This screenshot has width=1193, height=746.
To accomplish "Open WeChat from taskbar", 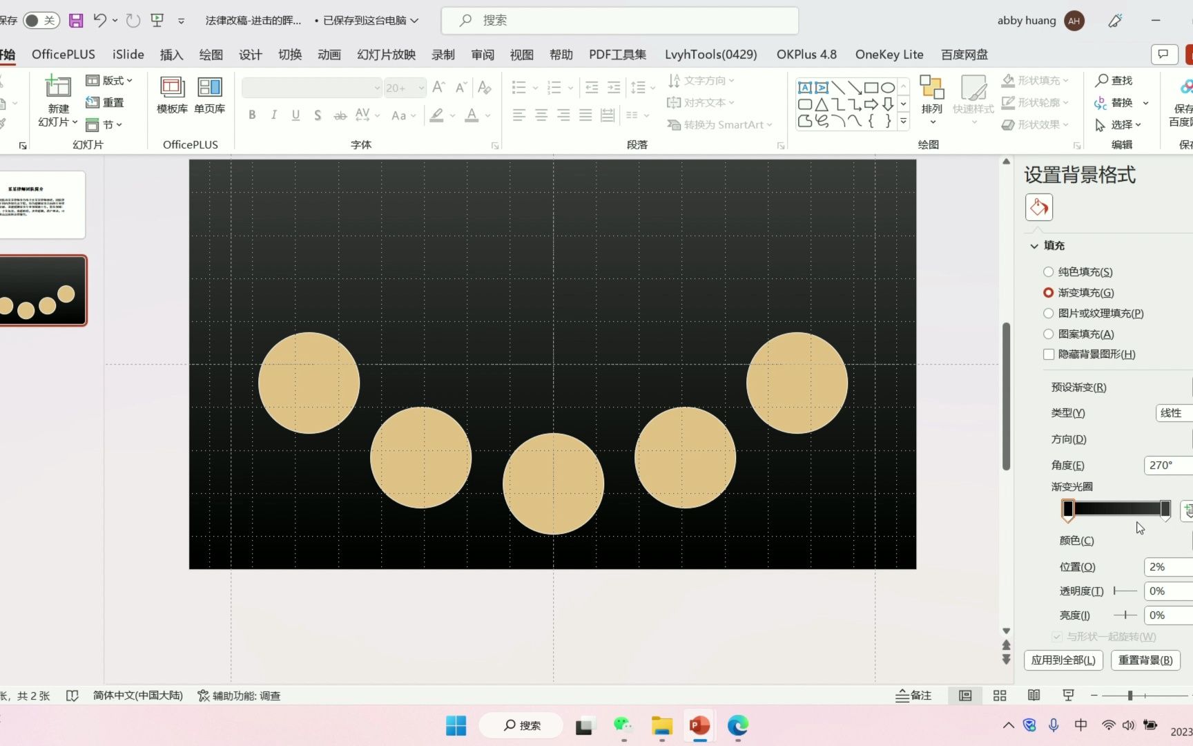I will pyautogui.click(x=623, y=725).
